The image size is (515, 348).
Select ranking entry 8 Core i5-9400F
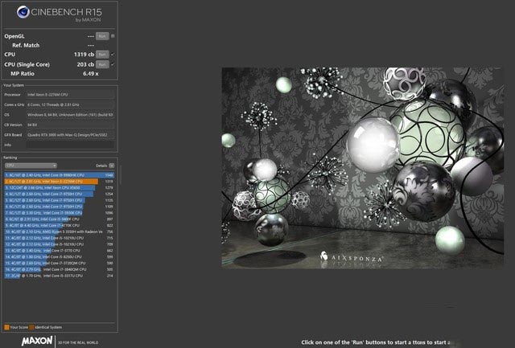(x=59, y=219)
